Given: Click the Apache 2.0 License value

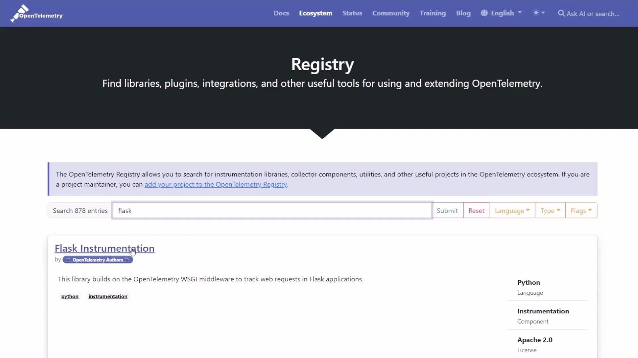Looking at the screenshot, I should [535, 340].
